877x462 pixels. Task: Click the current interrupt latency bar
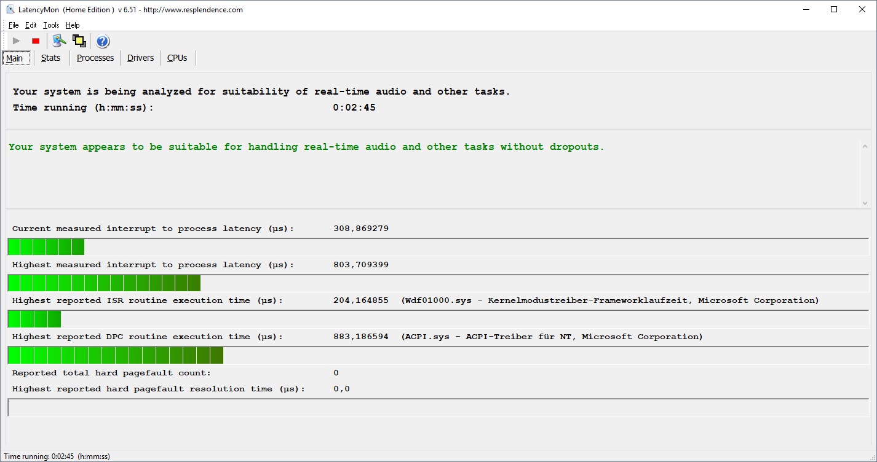[x=438, y=247]
